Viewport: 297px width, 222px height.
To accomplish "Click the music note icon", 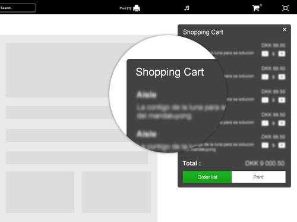I will [x=187, y=8].
